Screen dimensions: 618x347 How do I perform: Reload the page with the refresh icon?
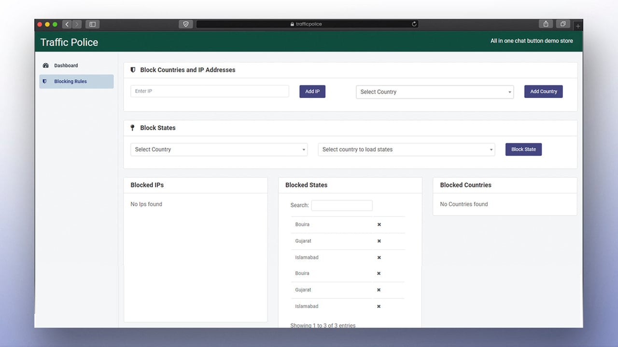pyautogui.click(x=414, y=24)
